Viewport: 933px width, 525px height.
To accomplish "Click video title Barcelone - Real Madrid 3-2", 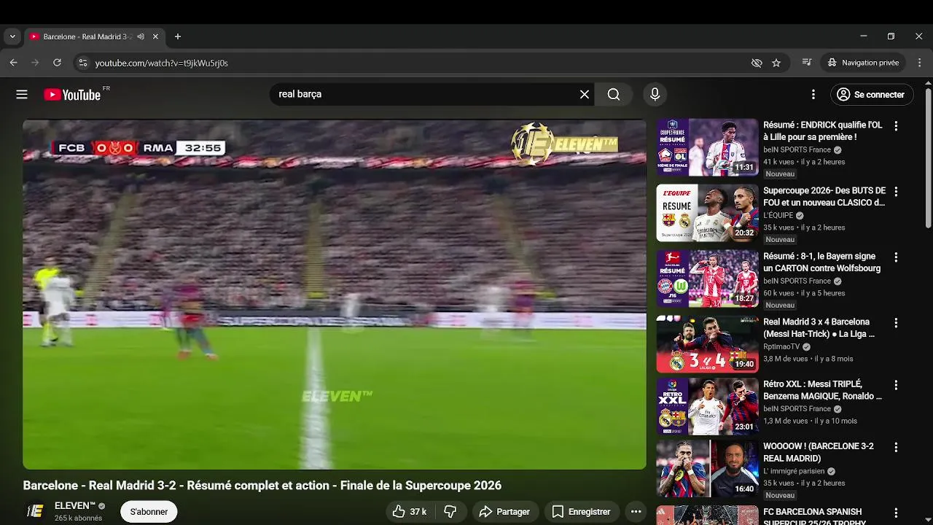I will (x=262, y=486).
